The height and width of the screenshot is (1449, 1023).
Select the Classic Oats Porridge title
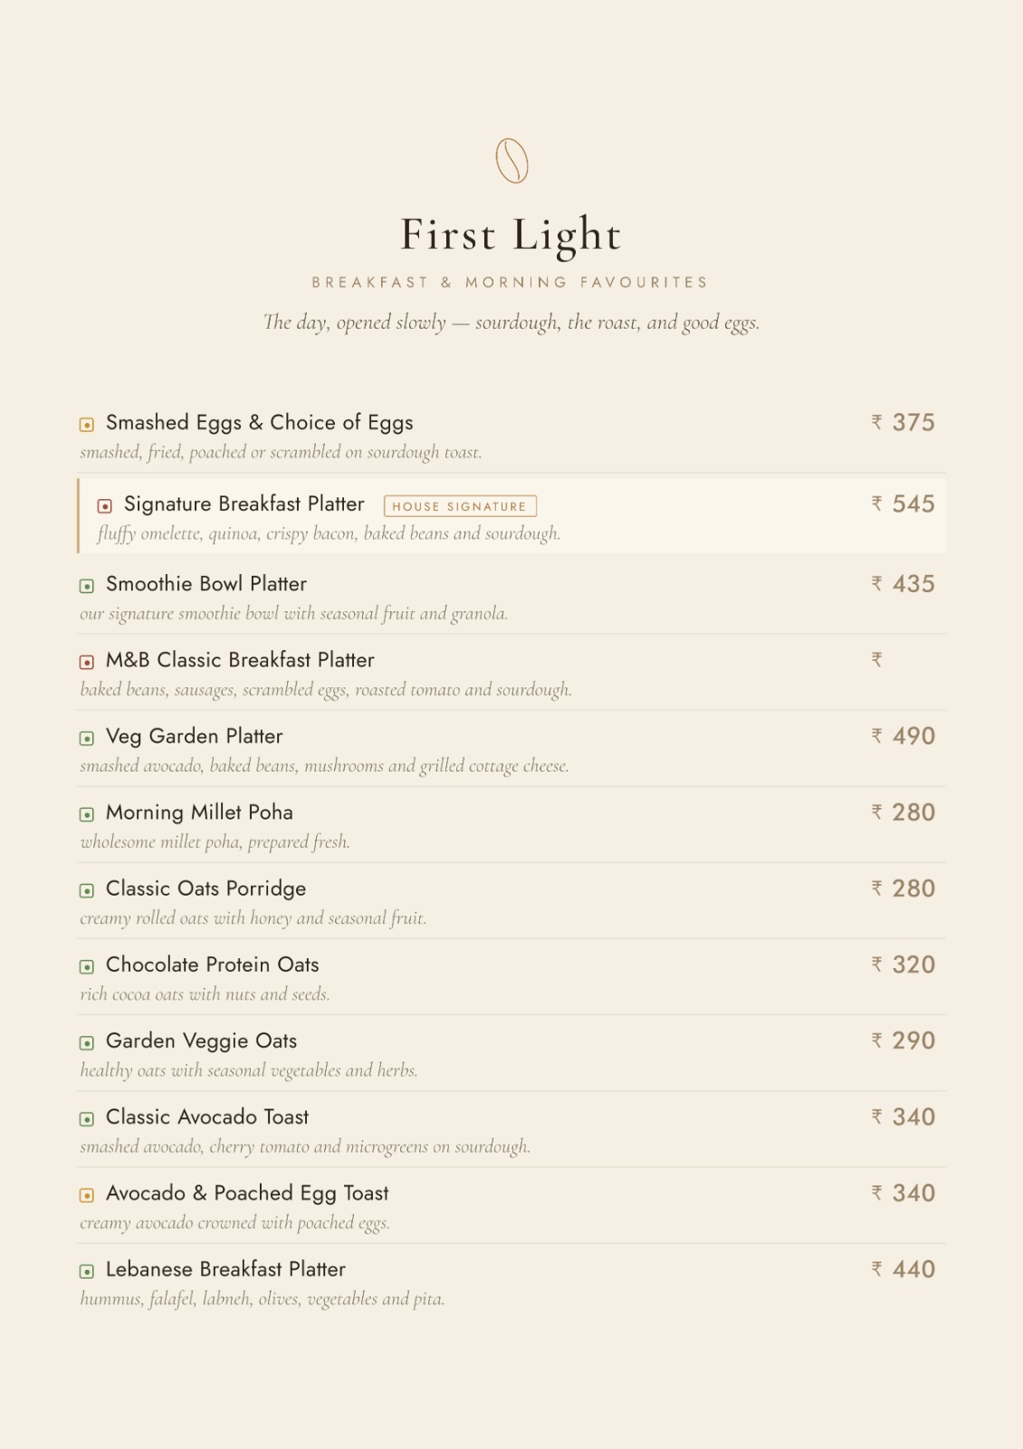pyautogui.click(x=206, y=888)
